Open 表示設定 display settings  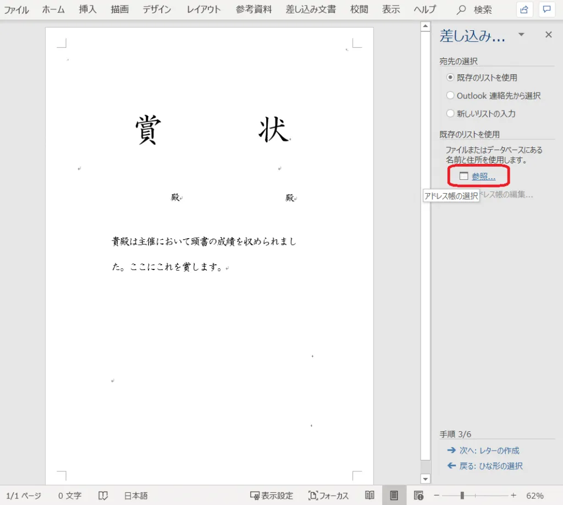pyautogui.click(x=271, y=496)
